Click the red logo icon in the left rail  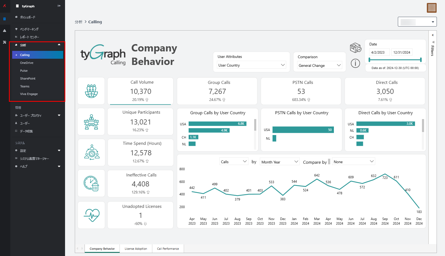5,6
